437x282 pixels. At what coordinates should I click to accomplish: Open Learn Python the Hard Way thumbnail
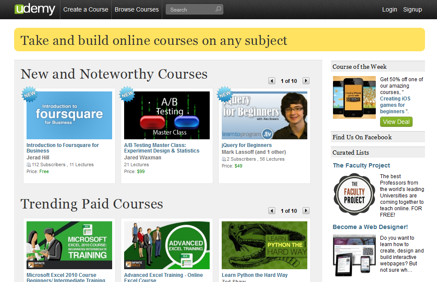pyautogui.click(x=265, y=245)
